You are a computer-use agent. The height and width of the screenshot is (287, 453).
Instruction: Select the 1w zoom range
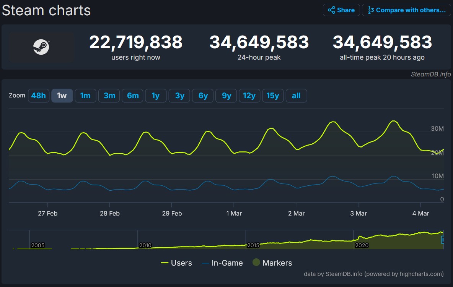(62, 96)
